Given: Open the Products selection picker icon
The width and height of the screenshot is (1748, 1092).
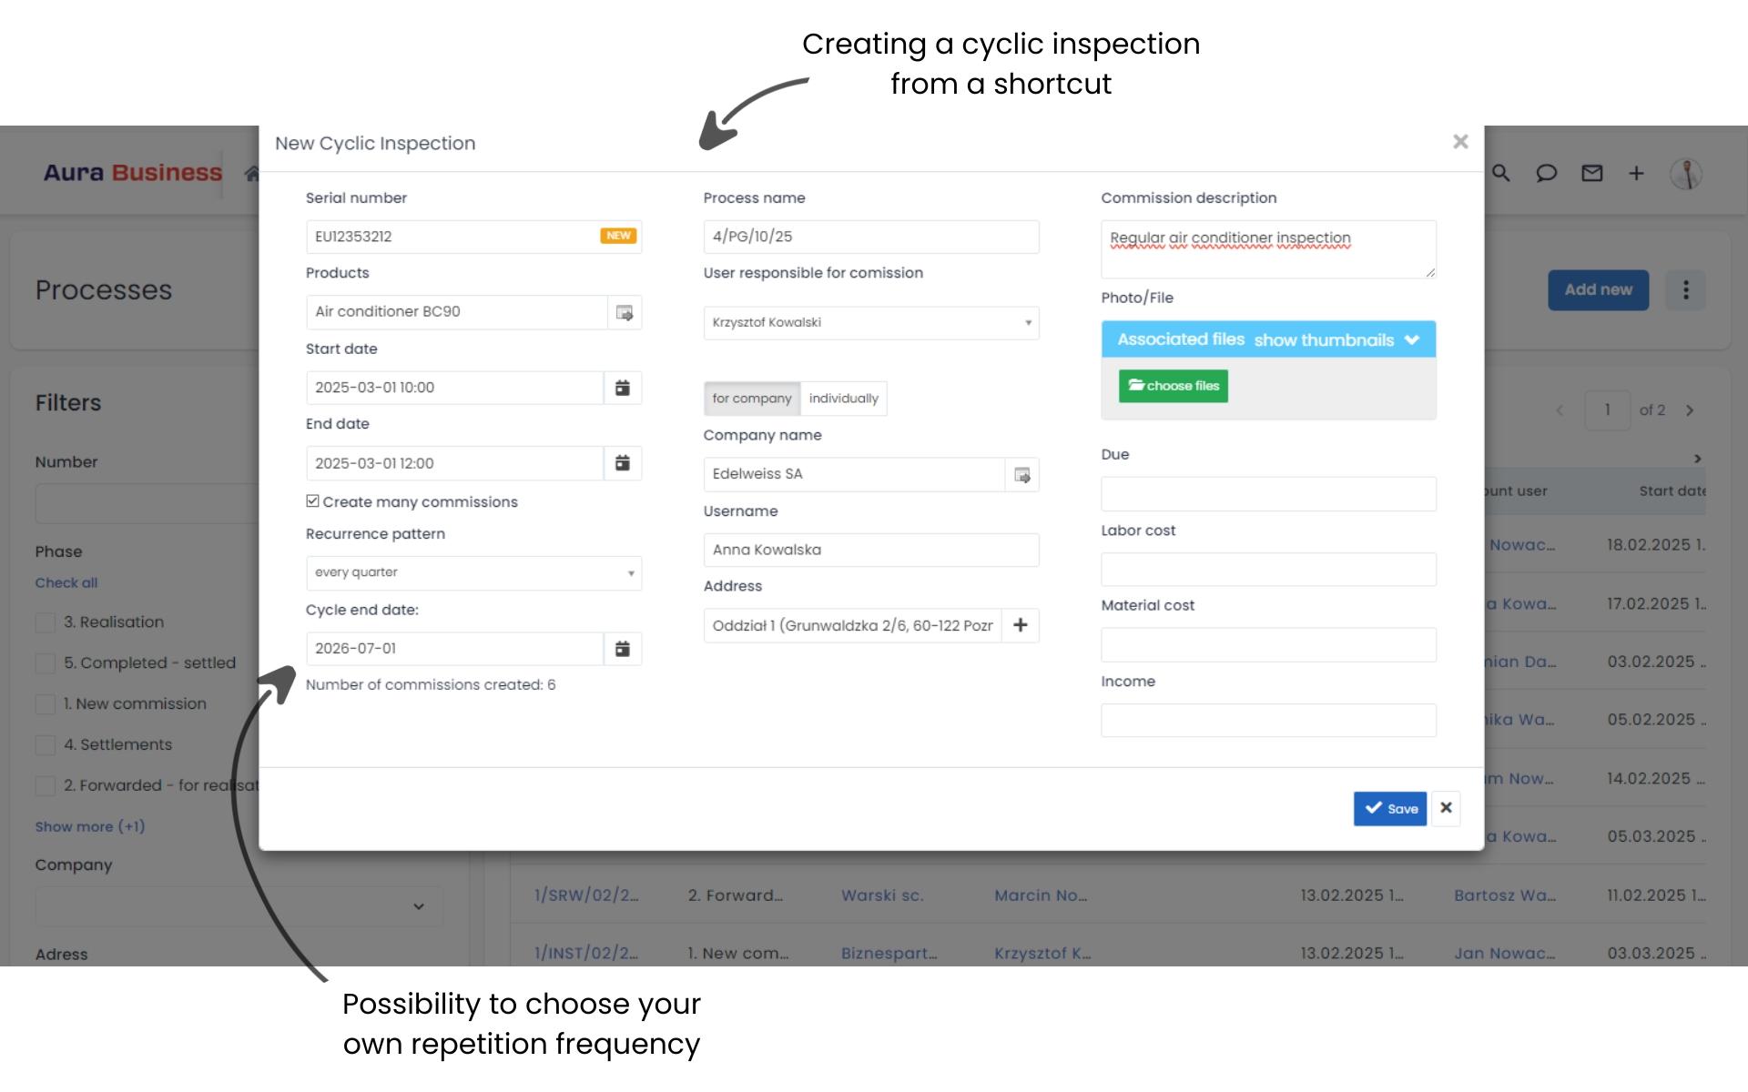Looking at the screenshot, I should (624, 311).
